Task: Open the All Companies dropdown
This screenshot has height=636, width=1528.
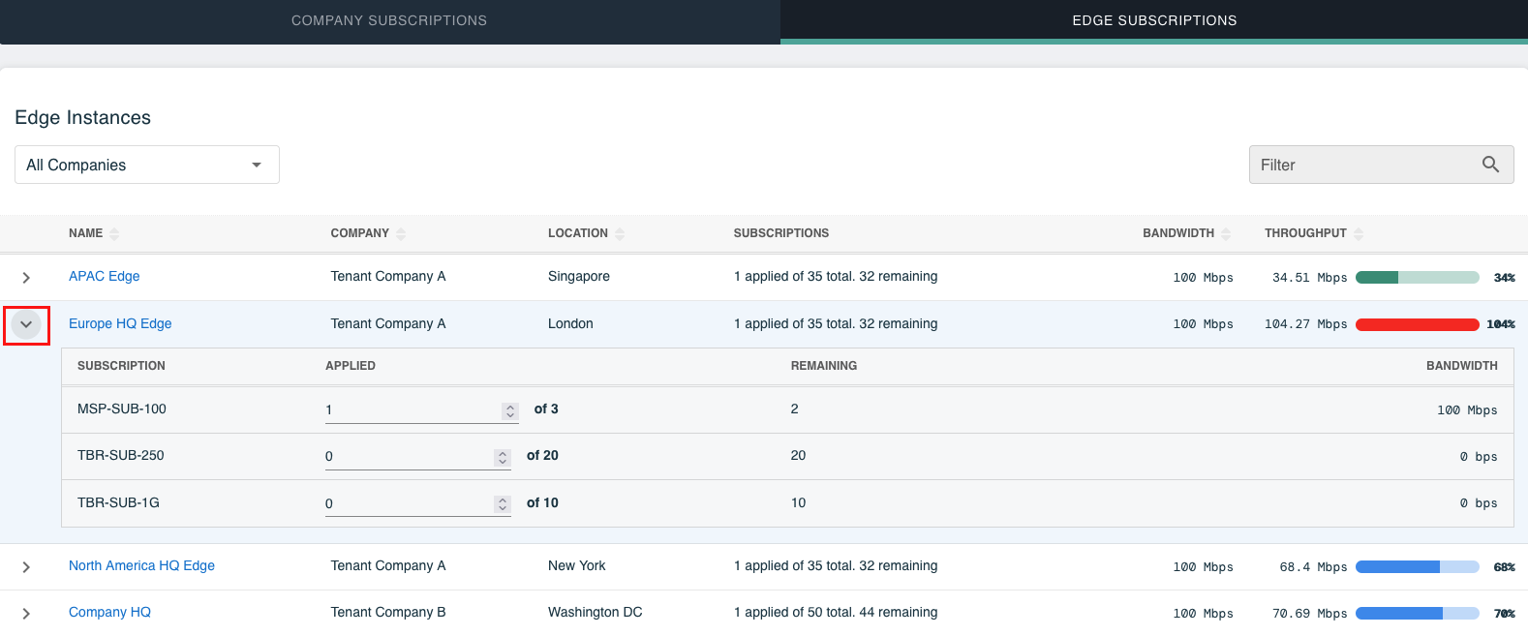Action: tap(147, 165)
